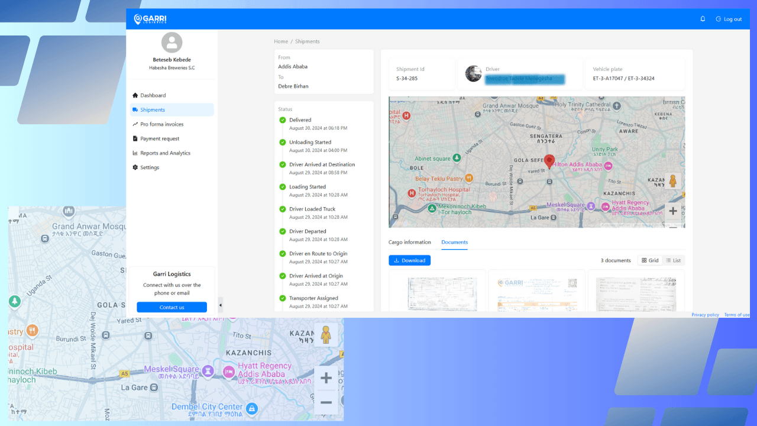
Task: Click the Garri Logistics logo
Action: coord(150,20)
